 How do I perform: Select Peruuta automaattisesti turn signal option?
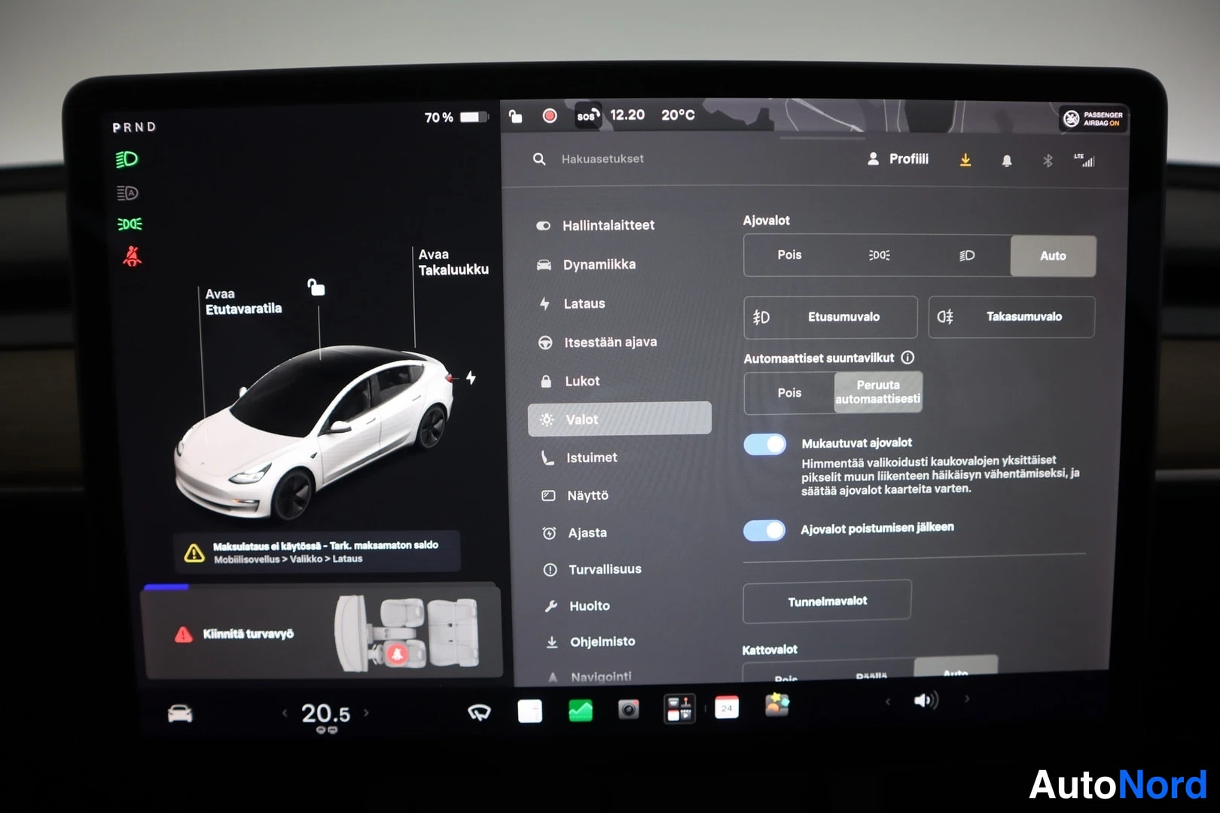(x=878, y=392)
